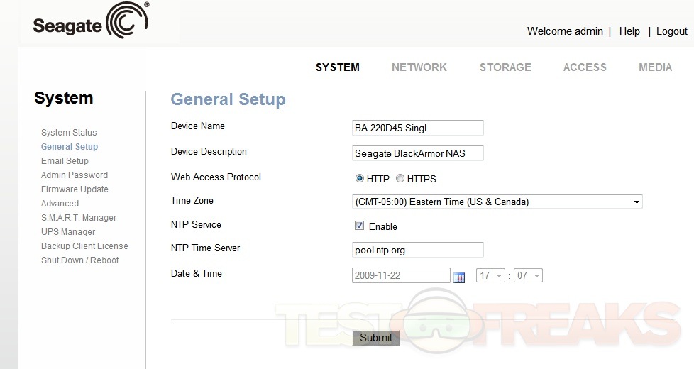This screenshot has width=694, height=369.
Task: Expand the Time Zone dropdown
Action: 497,202
